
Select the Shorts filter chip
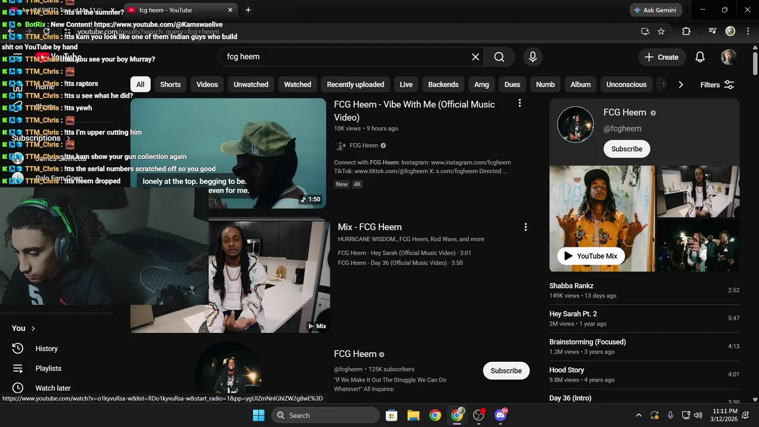170,84
